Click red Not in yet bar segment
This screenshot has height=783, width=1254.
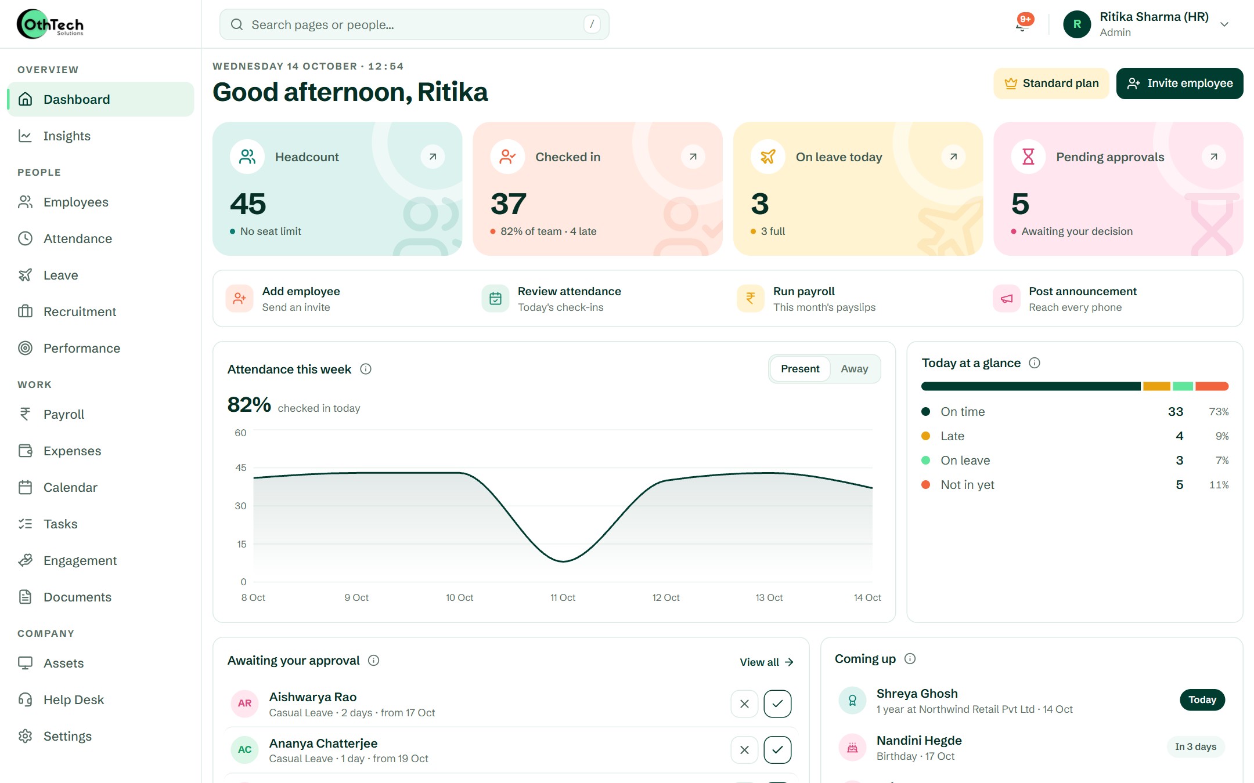[x=1212, y=386]
